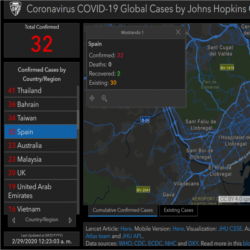Select the highlighted Spain row

pyautogui.click(x=40, y=132)
